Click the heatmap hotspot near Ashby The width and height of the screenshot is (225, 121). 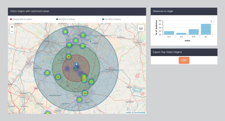pyautogui.click(x=47, y=73)
